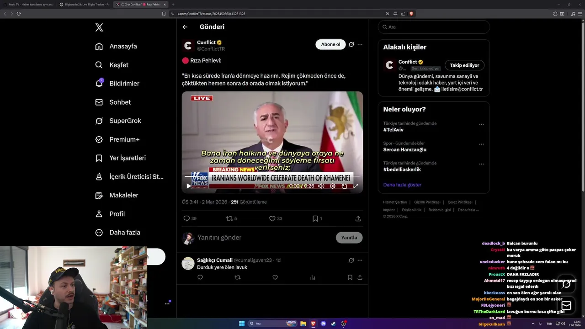Click the Yer İşaretleri bookmark icon

pyautogui.click(x=99, y=158)
